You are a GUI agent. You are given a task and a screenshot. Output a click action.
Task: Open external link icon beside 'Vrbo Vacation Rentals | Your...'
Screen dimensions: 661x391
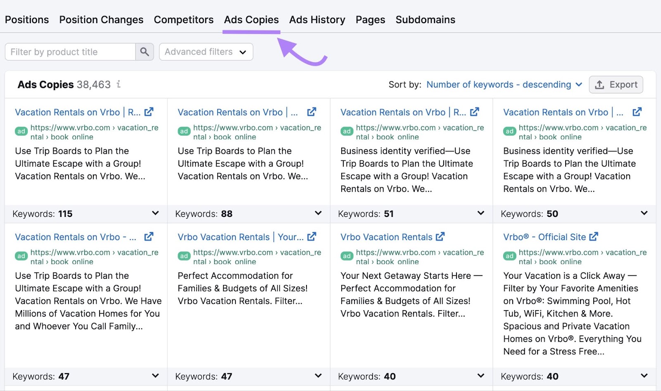pos(312,237)
